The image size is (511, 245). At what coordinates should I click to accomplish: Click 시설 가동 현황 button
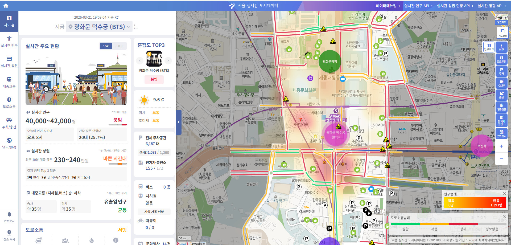click(x=154, y=212)
